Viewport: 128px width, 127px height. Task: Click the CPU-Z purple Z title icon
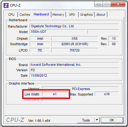coord(6,5)
